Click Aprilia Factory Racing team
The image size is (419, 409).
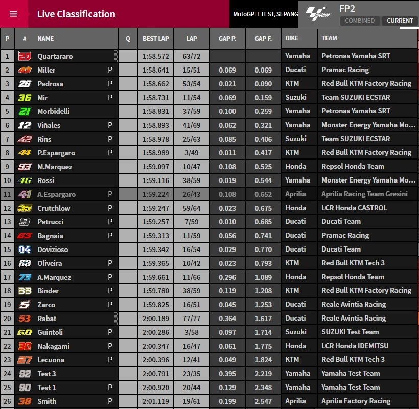pyautogui.click(x=356, y=401)
